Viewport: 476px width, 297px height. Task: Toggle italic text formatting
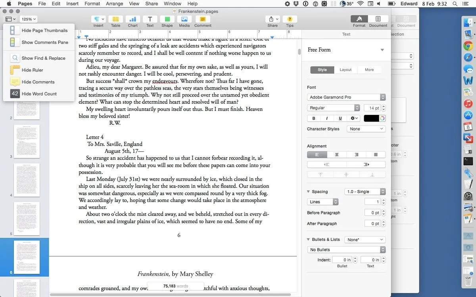pyautogui.click(x=327, y=118)
